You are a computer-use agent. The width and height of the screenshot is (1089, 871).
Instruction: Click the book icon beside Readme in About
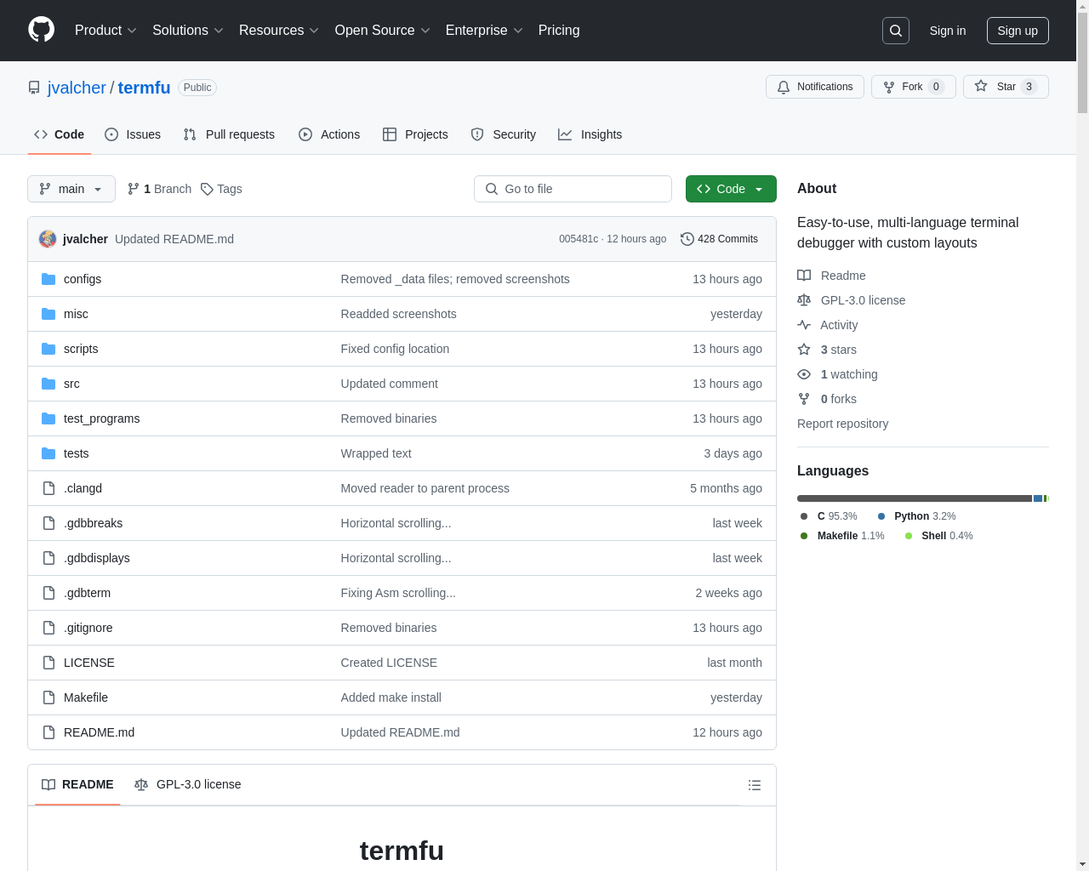(x=804, y=276)
